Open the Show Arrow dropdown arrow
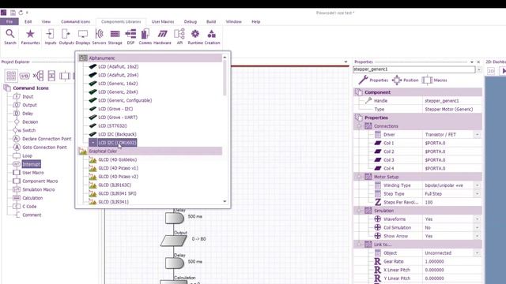This screenshot has height=284, width=506. tap(477, 236)
